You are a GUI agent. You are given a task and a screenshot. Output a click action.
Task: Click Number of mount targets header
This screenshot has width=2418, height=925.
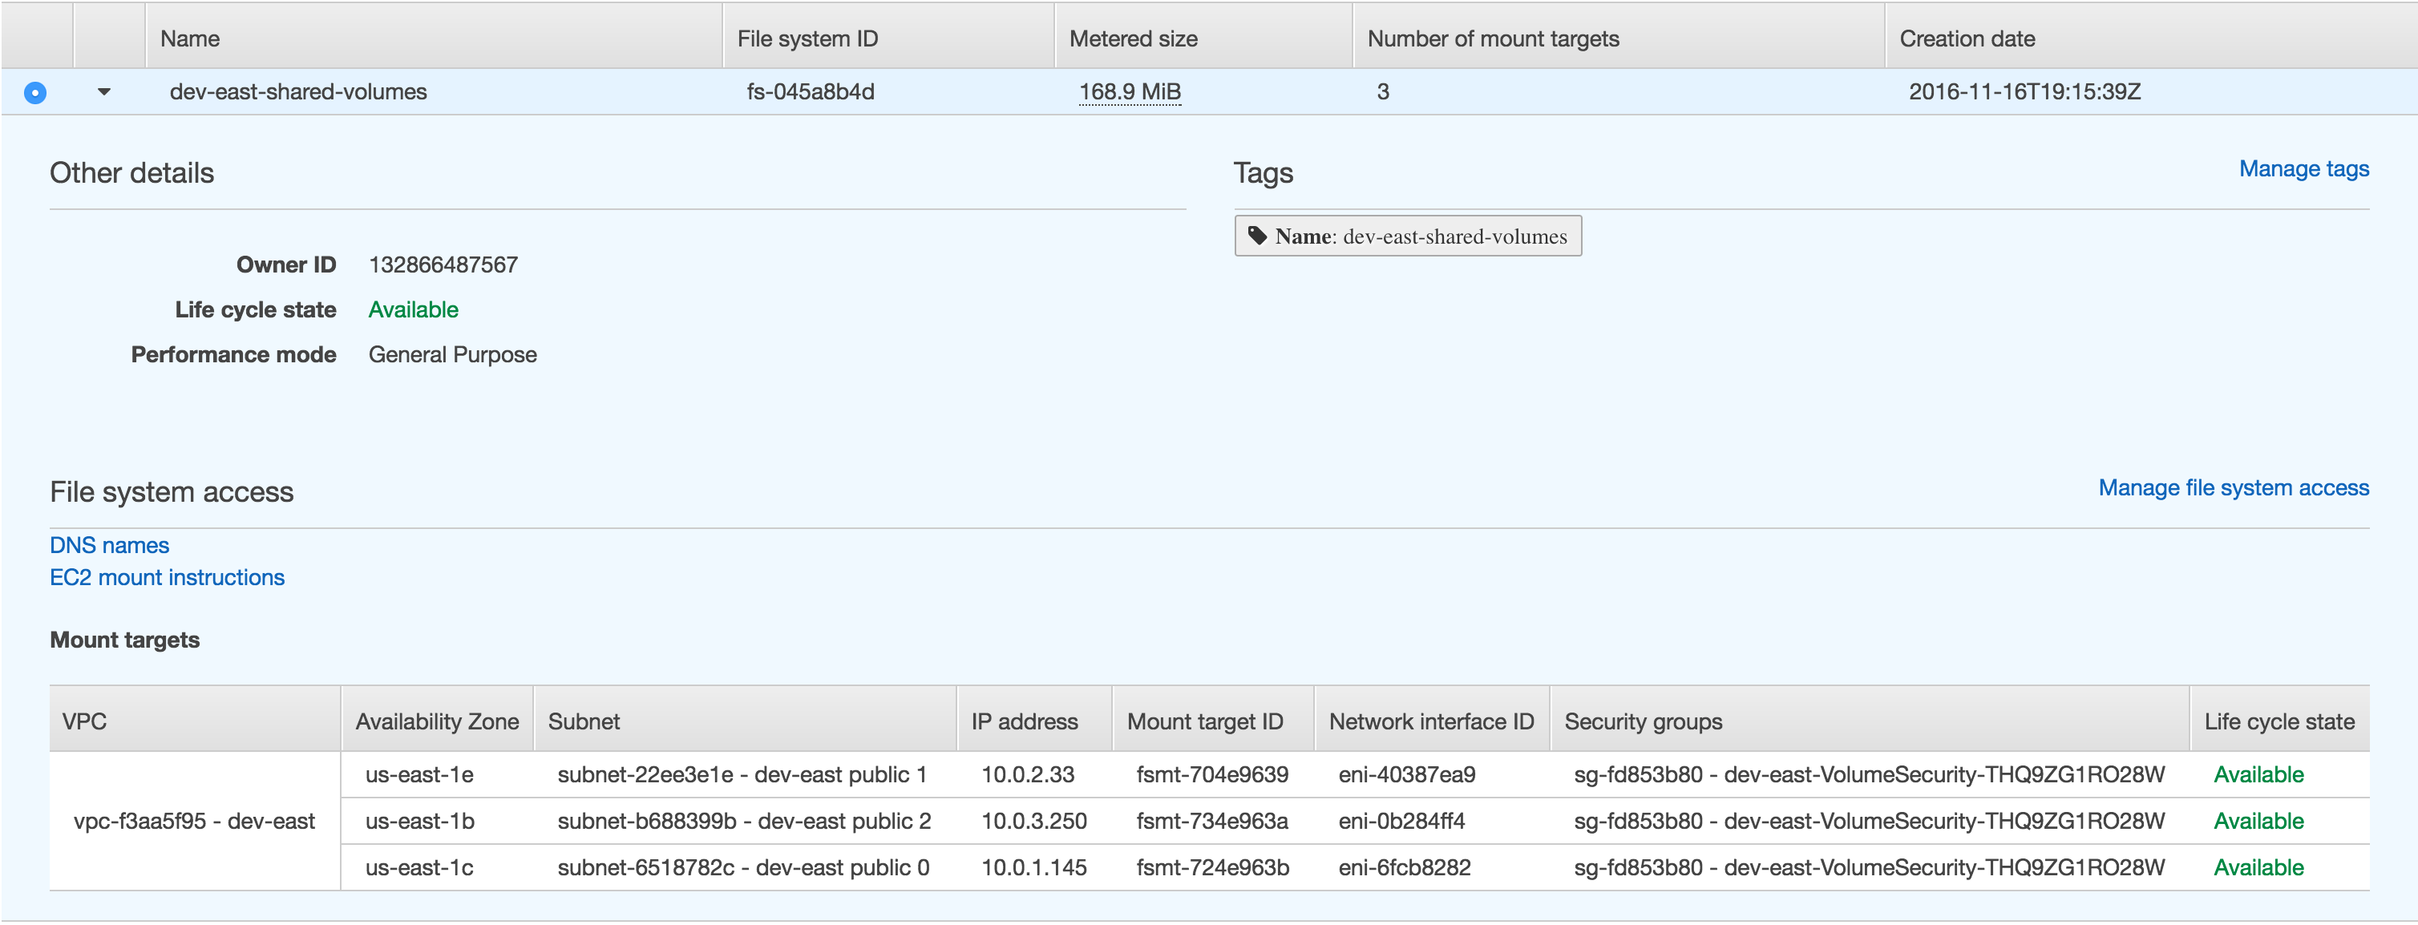pyautogui.click(x=1493, y=38)
